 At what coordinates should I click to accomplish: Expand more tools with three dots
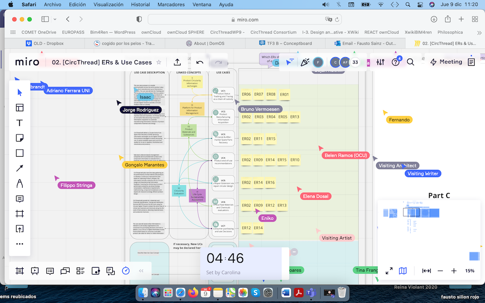(19, 244)
